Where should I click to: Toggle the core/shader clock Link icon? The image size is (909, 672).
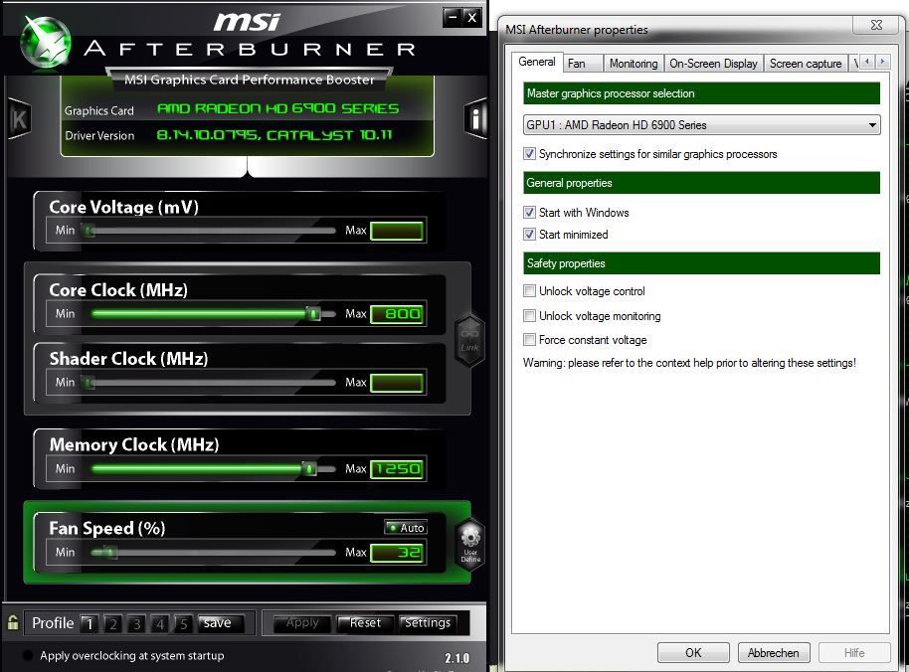click(469, 340)
